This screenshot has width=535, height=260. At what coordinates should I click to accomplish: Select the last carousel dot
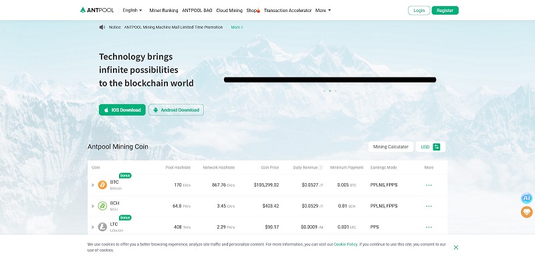click(336, 91)
